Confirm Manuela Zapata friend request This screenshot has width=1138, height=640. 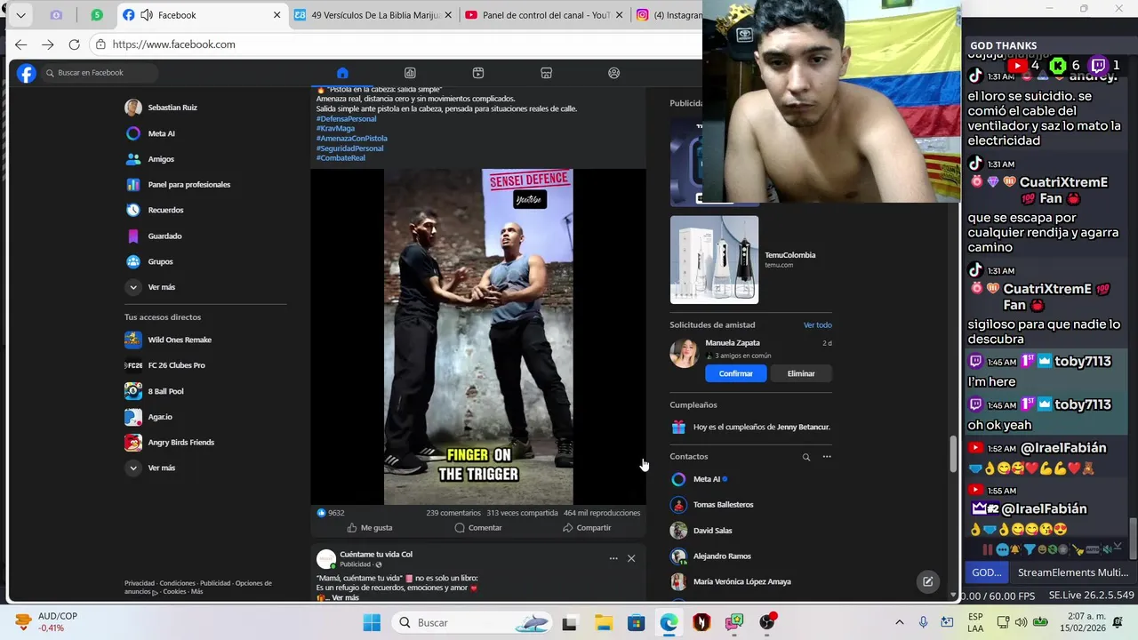click(736, 373)
